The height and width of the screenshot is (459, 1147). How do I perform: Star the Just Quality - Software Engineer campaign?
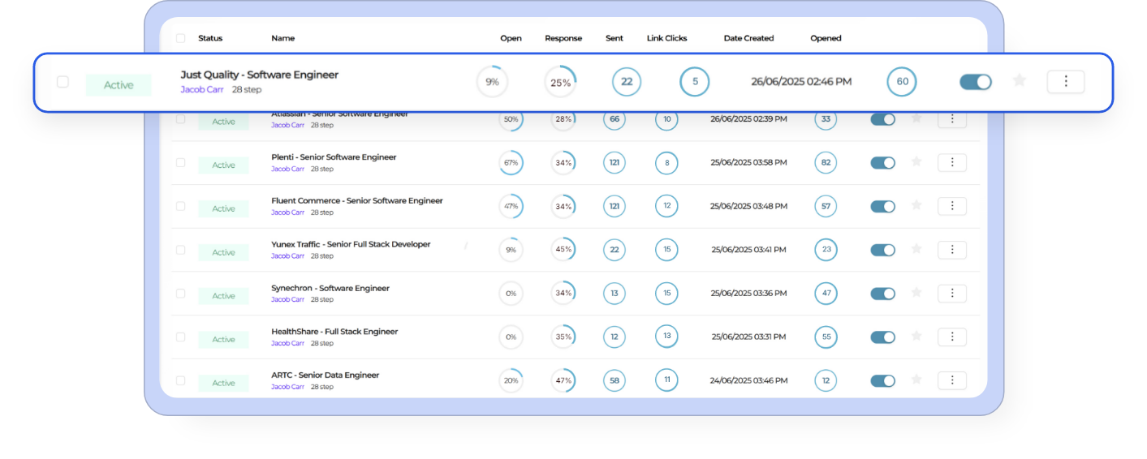click(1020, 80)
